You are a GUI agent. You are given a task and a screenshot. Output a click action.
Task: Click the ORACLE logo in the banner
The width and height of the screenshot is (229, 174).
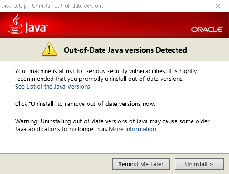click(x=207, y=30)
